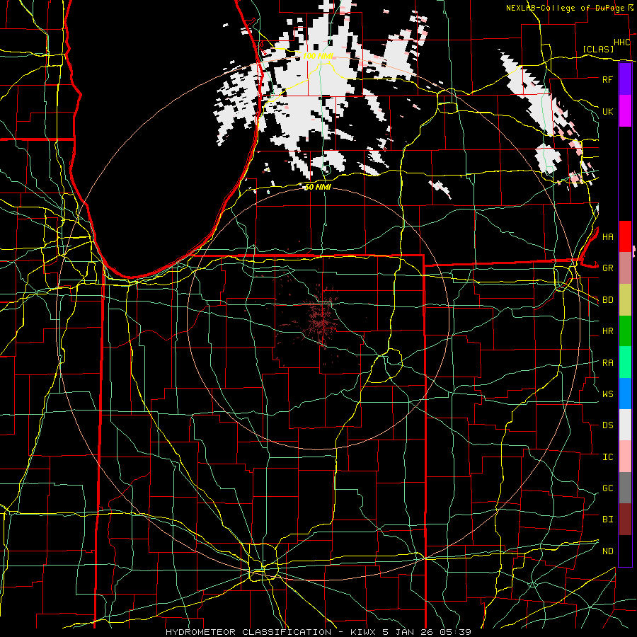Select the gray GC legend swatch
The width and height of the screenshot is (637, 637).
[x=625, y=488]
